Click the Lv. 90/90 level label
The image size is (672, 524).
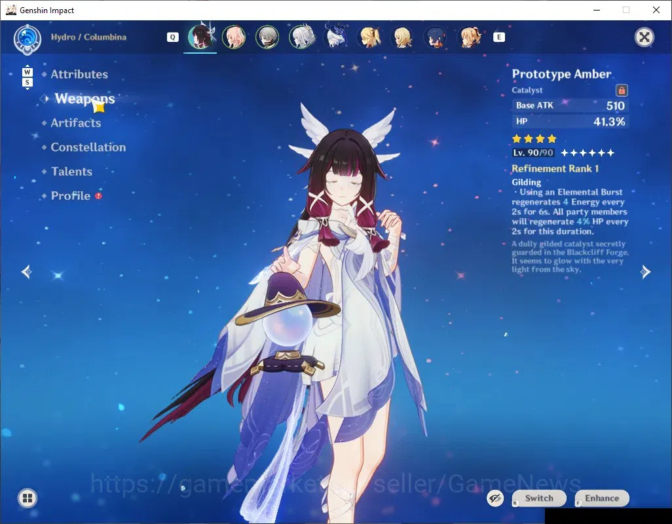[533, 153]
